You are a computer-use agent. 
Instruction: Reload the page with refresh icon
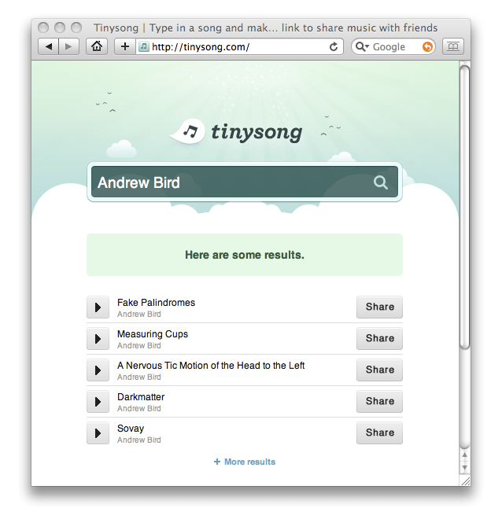pos(334,46)
